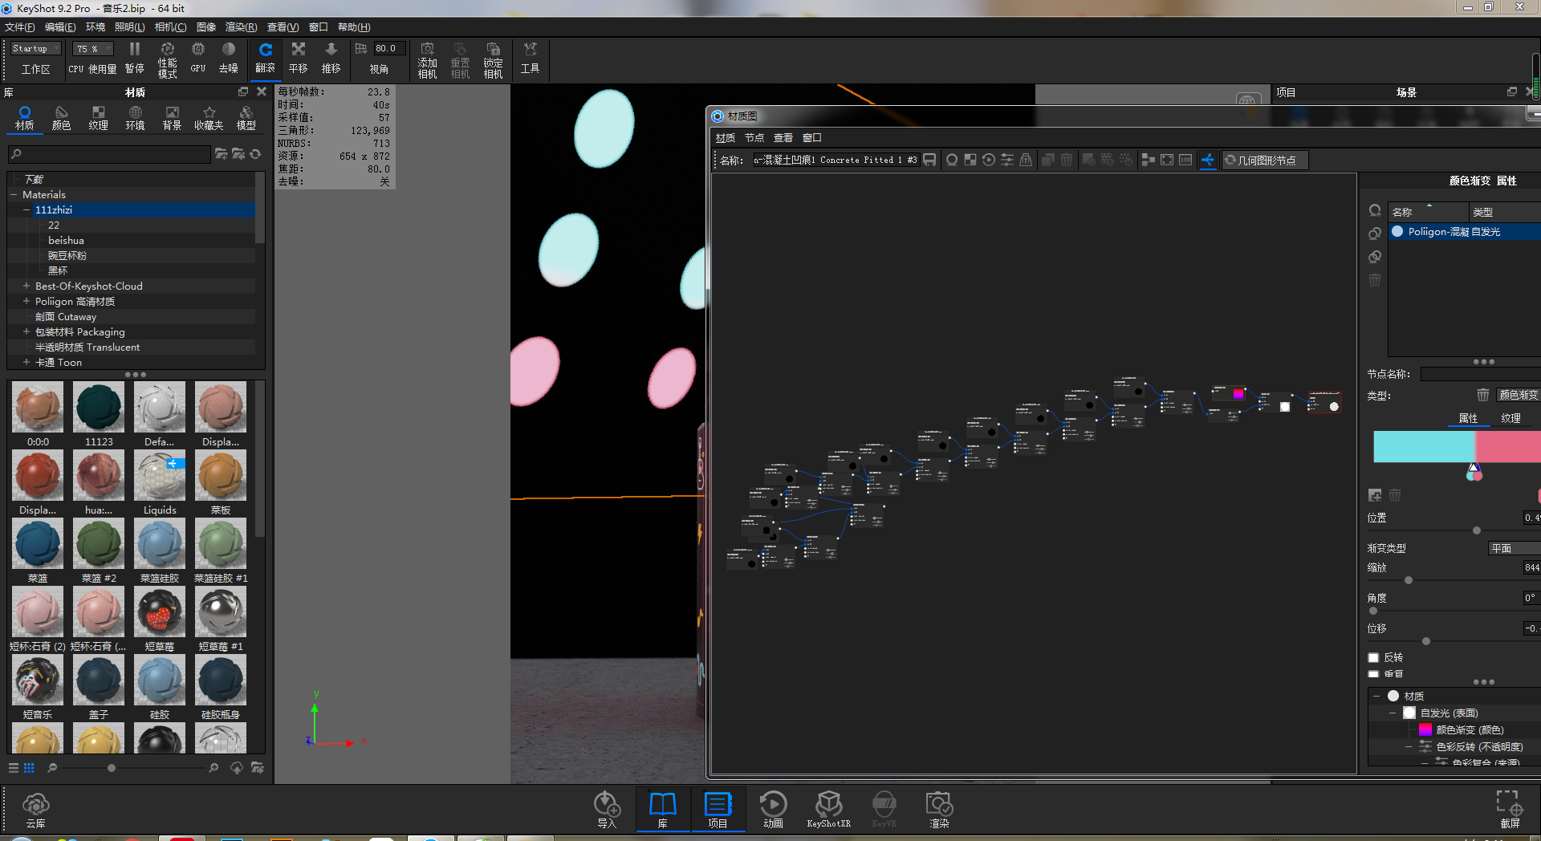This screenshot has width=1541, height=841.
Task: Click the Render icon in bottom toolbar
Action: point(938,809)
